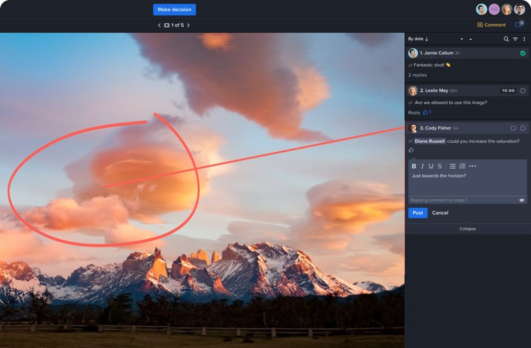Select the Comment tool in toolbar

(x=491, y=25)
